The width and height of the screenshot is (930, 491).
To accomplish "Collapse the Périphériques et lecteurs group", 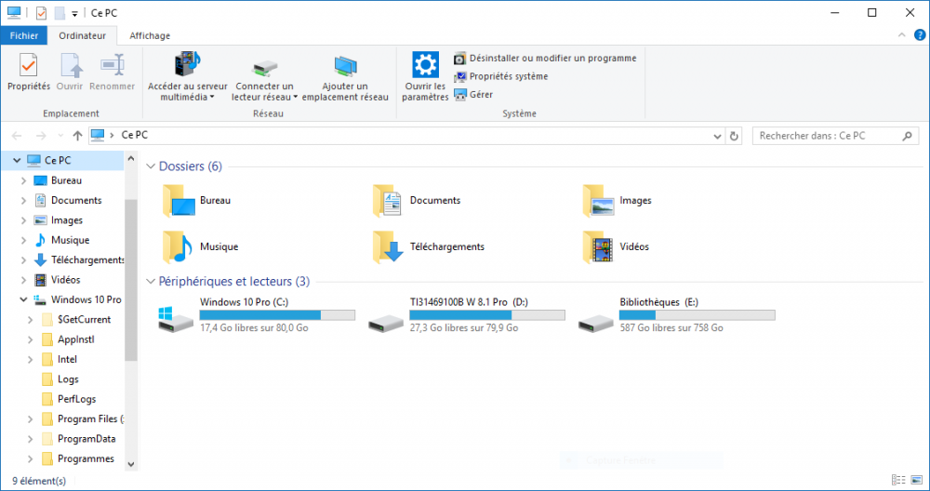I will click(151, 281).
